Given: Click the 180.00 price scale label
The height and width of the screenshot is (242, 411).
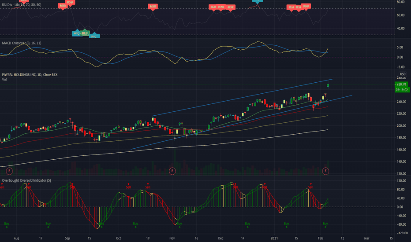Looking at the screenshot, I should (x=401, y=138).
